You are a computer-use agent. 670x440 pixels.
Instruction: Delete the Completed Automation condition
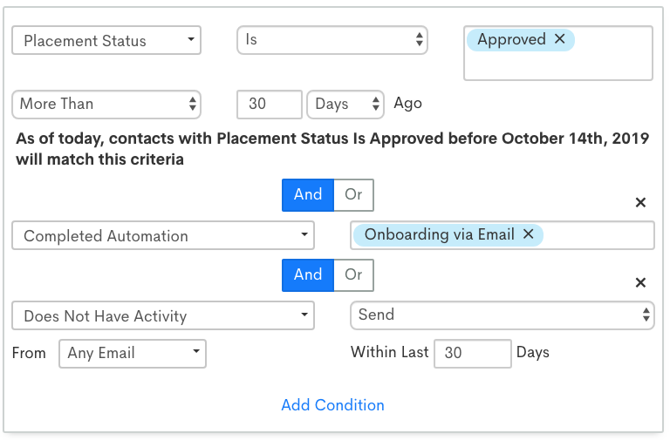(x=640, y=202)
